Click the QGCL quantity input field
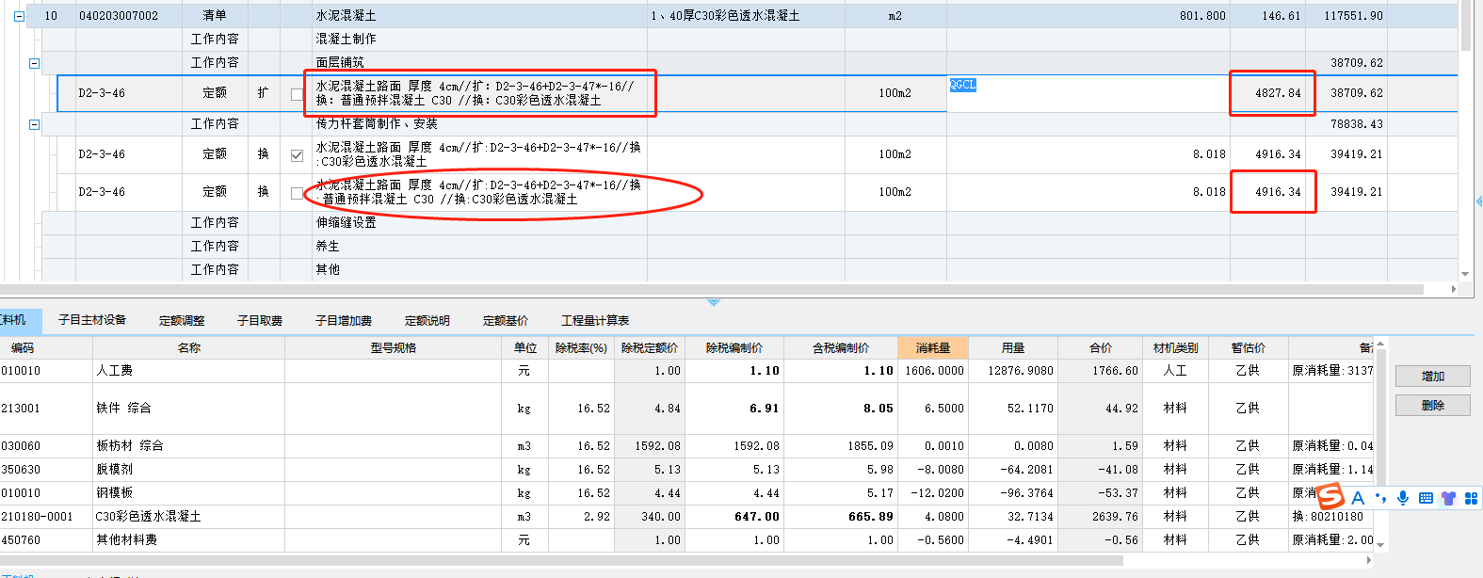The height and width of the screenshot is (578, 1483). point(1088,93)
